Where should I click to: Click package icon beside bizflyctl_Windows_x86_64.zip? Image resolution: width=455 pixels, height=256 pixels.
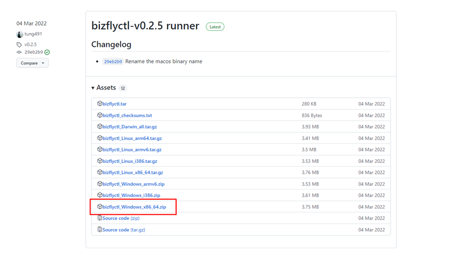pos(100,207)
